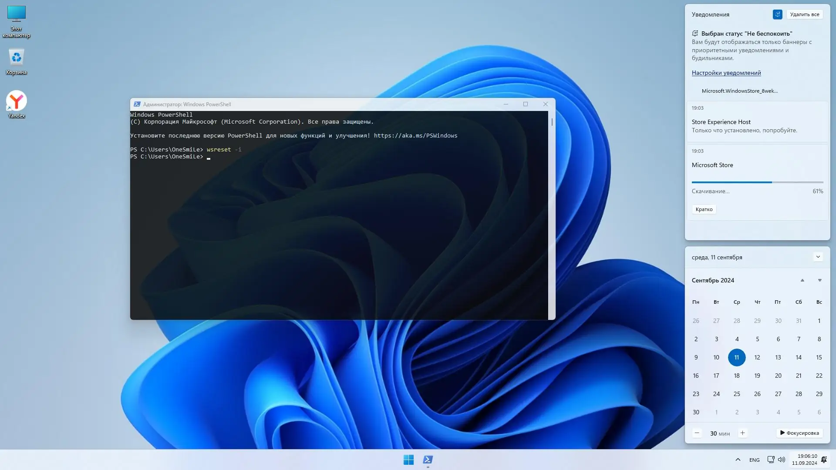
Task: Click the PowerShell taskbar icon
Action: [x=428, y=460]
